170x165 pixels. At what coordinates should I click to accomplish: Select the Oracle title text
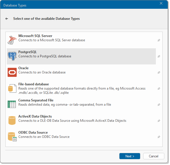pyautogui.click(x=23, y=68)
